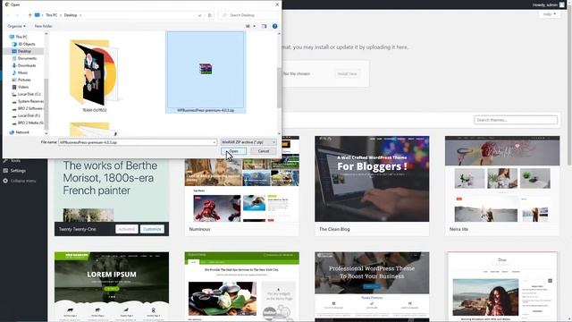572x322 pixels.
Task: Expand the view options dropdown arrow
Action: 254,26
